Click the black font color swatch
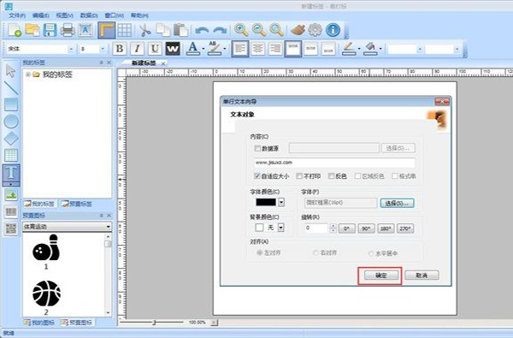513x338 pixels. [266, 202]
